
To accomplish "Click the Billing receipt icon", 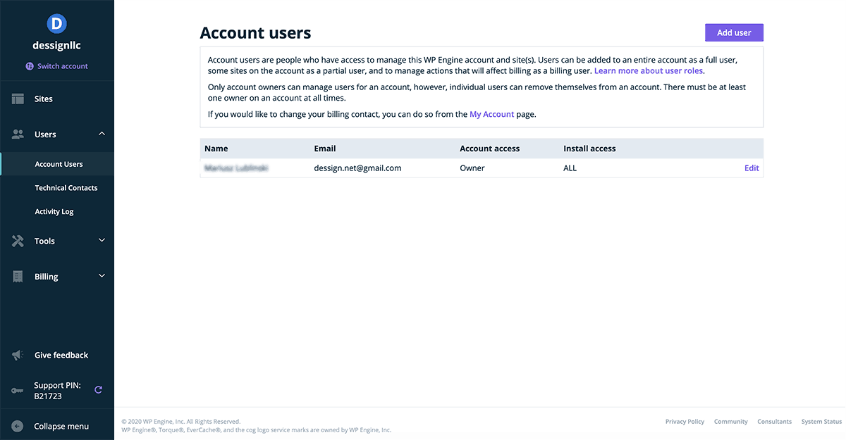I will 18,277.
